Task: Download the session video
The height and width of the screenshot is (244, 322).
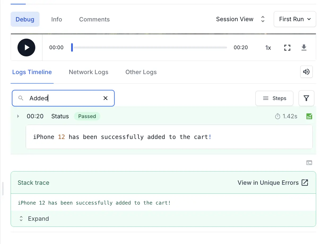Action: tap(304, 48)
